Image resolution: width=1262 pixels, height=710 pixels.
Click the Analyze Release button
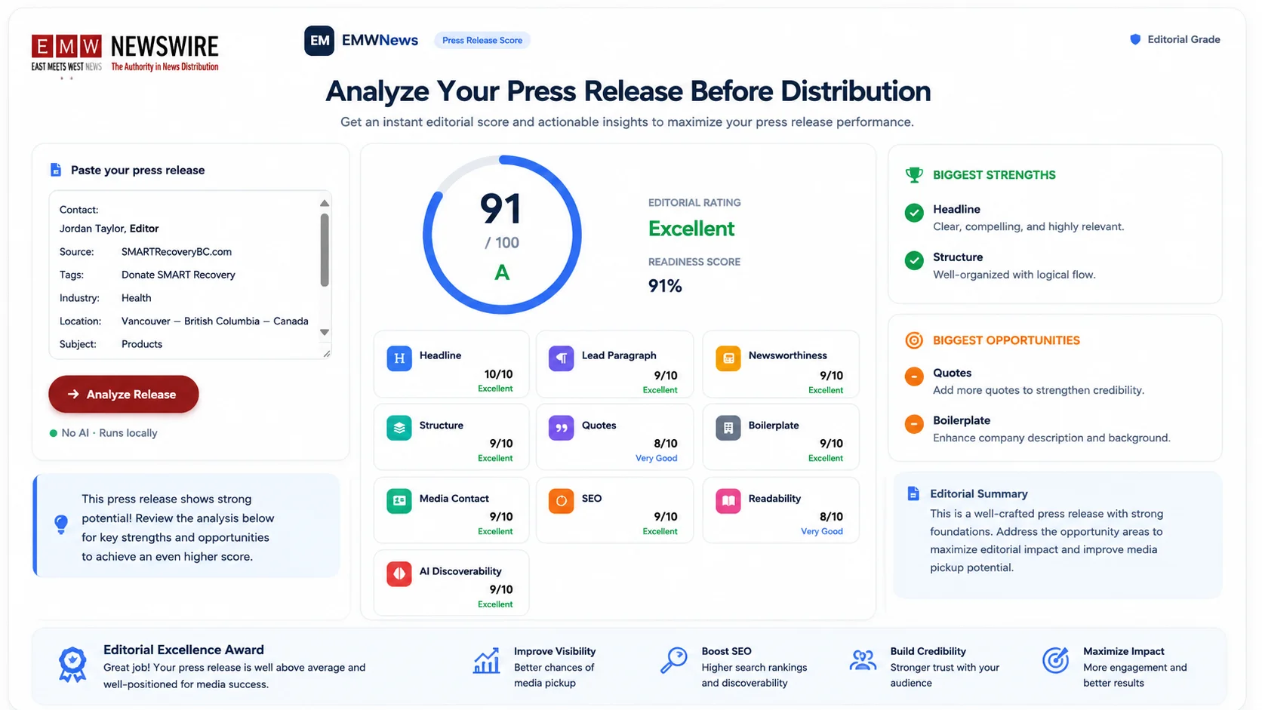pyautogui.click(x=124, y=394)
